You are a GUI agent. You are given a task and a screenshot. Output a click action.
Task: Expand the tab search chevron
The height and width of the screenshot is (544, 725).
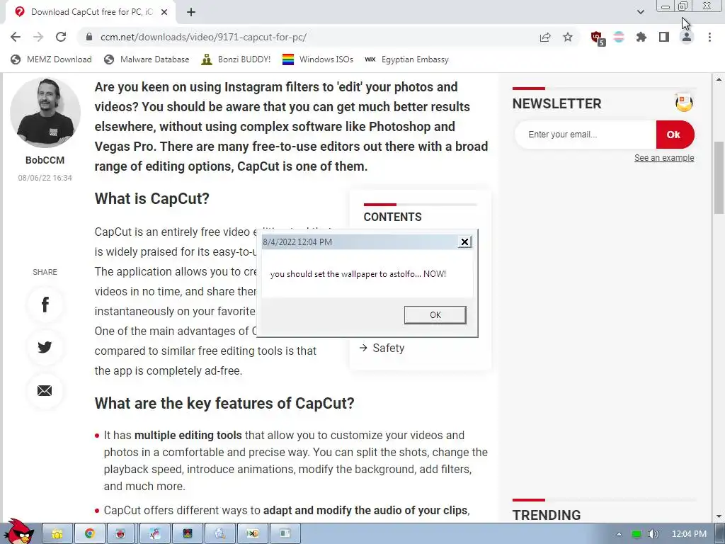click(640, 12)
